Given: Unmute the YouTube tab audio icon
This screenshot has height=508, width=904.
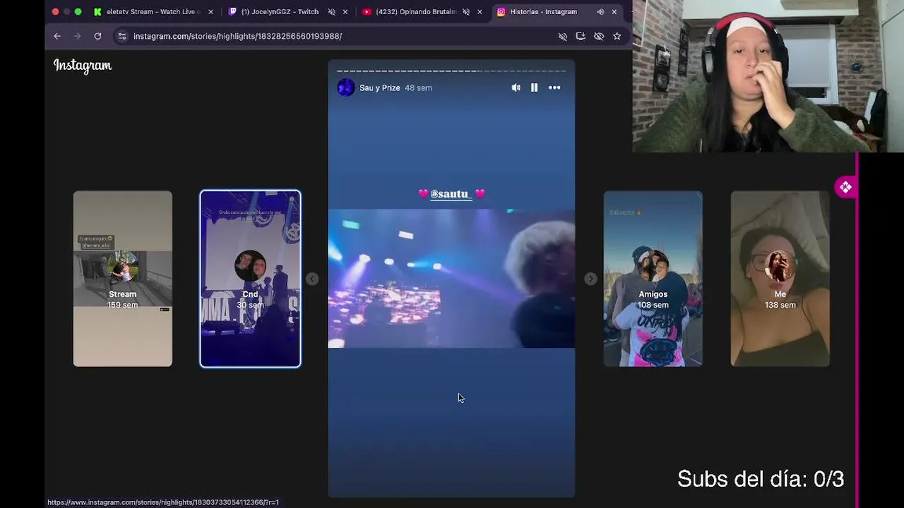Looking at the screenshot, I should [465, 12].
